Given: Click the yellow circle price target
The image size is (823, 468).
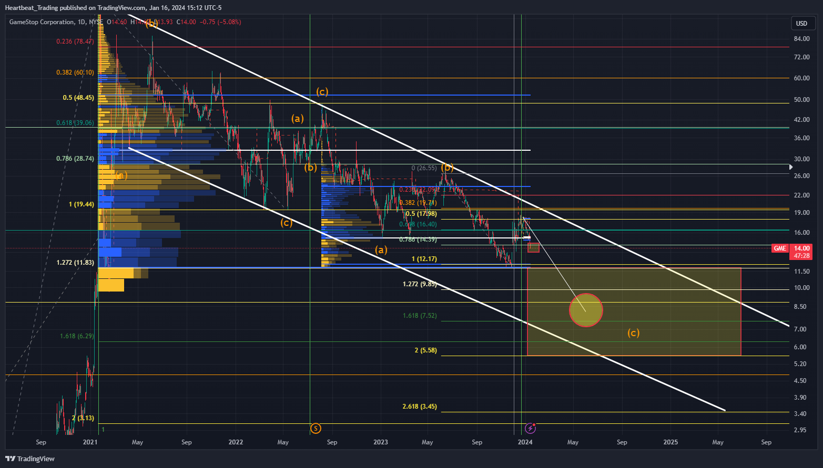Looking at the screenshot, I should pos(586,310).
